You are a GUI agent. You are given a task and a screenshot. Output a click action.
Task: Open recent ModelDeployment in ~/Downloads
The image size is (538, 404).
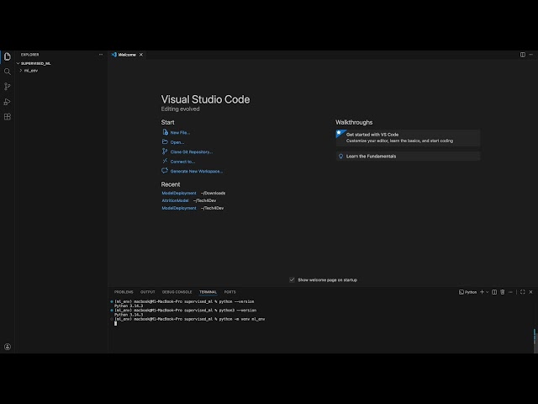pos(179,193)
